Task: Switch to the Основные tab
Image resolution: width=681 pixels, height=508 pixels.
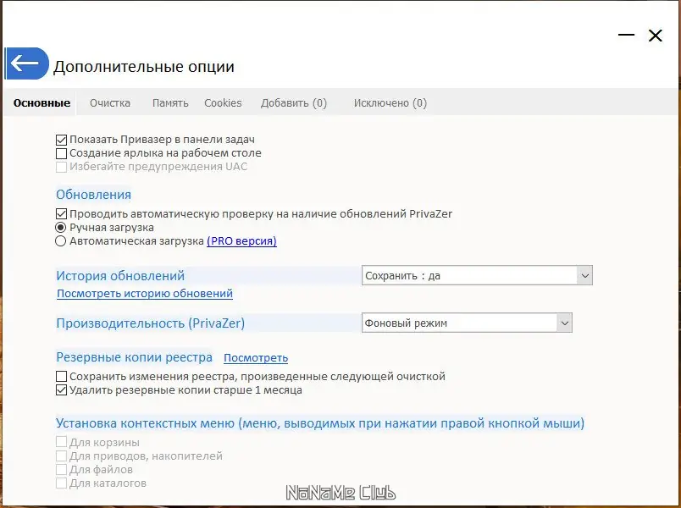Action: click(42, 103)
